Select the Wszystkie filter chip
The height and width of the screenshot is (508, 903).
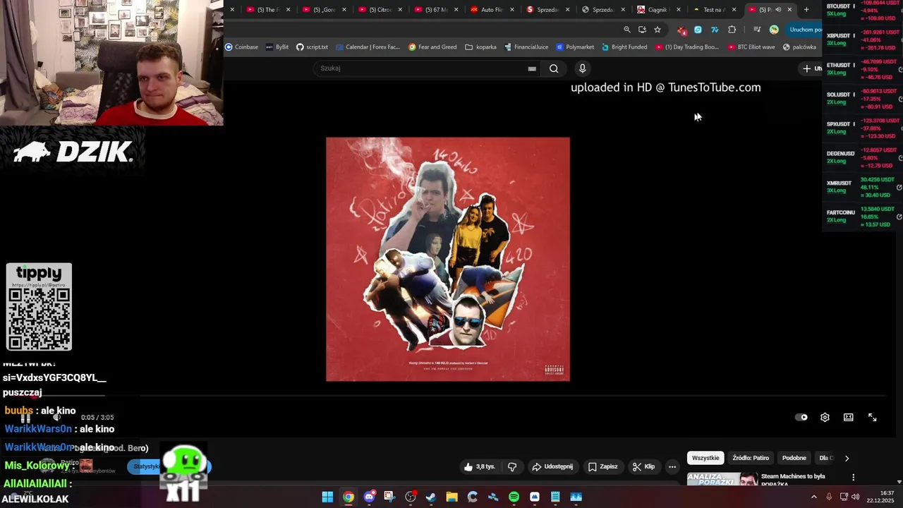click(705, 458)
